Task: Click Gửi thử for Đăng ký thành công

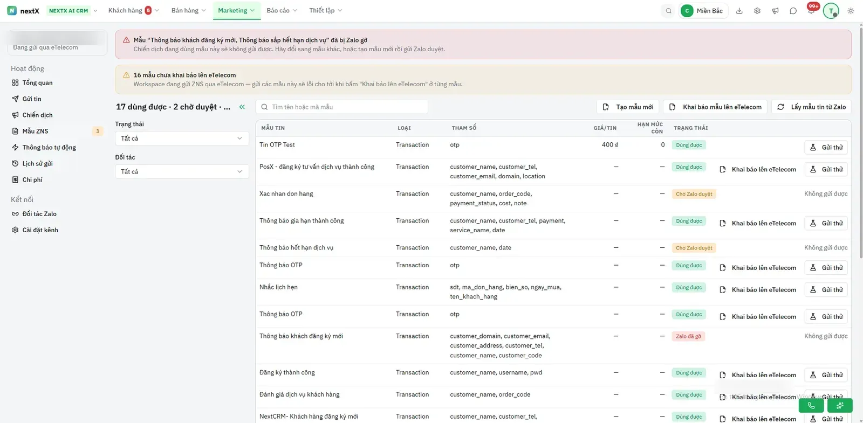Action: click(x=826, y=375)
